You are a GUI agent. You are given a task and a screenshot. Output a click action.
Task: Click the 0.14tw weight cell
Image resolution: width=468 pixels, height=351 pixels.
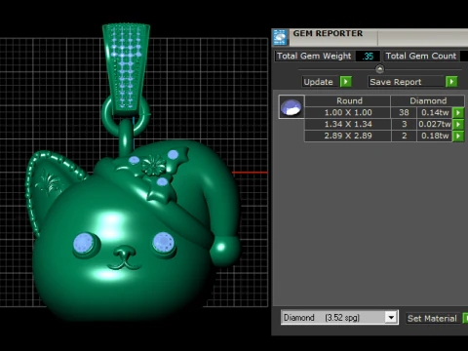(x=435, y=112)
